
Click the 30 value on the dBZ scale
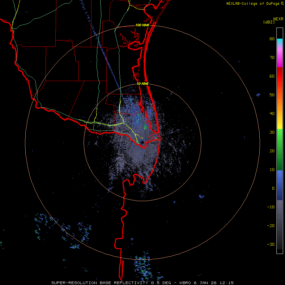(x=272, y=132)
